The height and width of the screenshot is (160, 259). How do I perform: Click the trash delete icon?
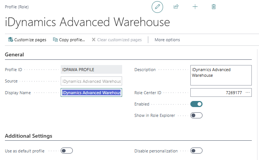[213, 7]
